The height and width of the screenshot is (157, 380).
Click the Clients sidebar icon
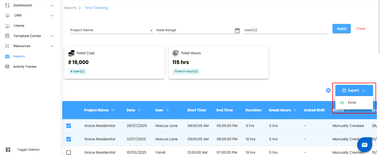(8, 26)
